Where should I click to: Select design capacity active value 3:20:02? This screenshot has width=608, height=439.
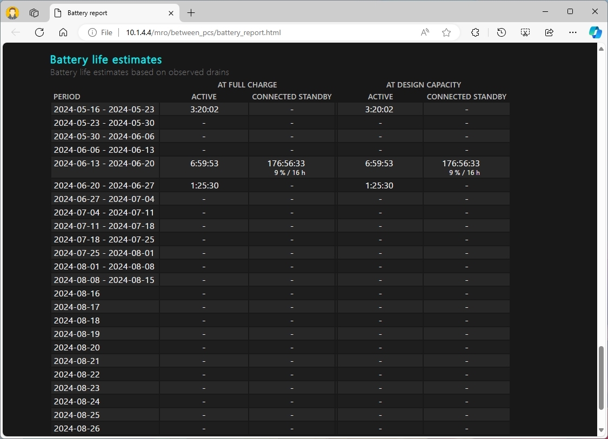(379, 109)
